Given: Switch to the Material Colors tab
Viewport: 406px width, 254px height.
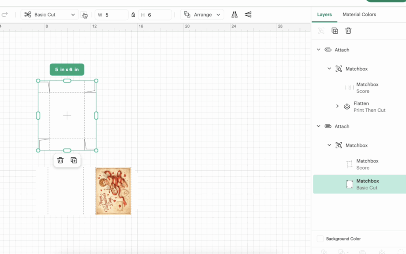Looking at the screenshot, I should point(359,14).
